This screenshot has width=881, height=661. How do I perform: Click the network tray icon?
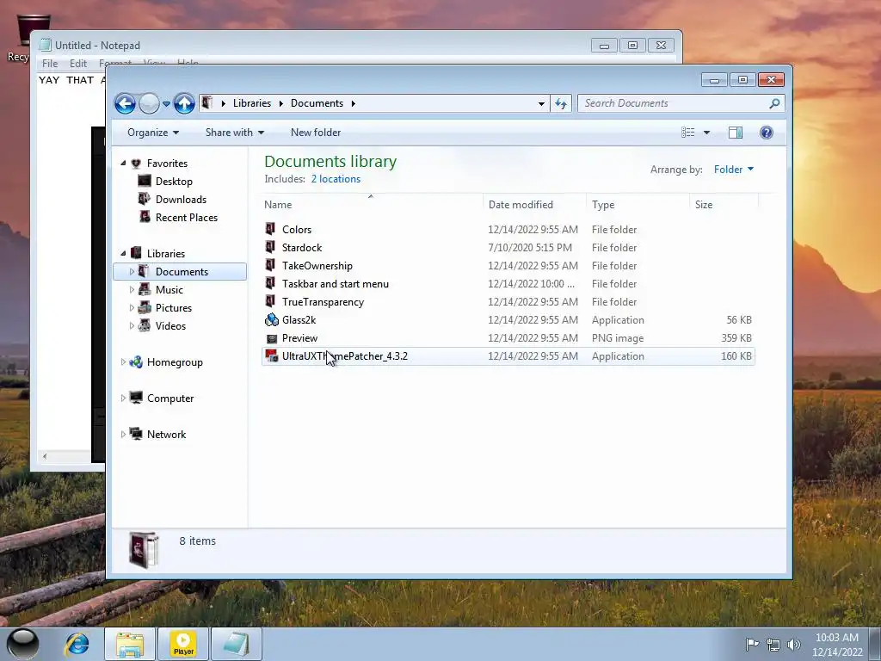(x=773, y=645)
